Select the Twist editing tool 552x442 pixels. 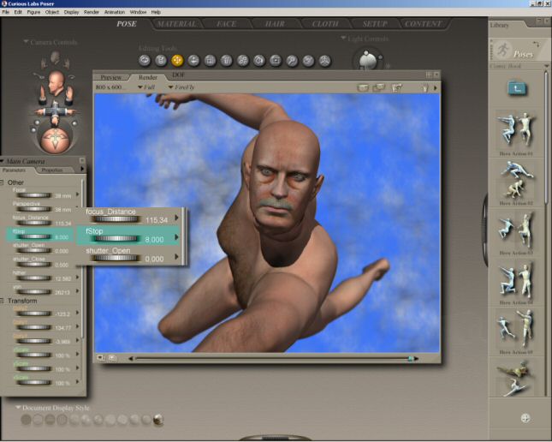pos(161,61)
